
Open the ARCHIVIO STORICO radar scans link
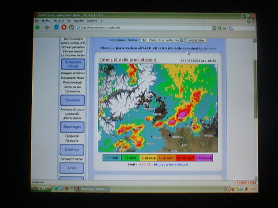click(x=158, y=48)
